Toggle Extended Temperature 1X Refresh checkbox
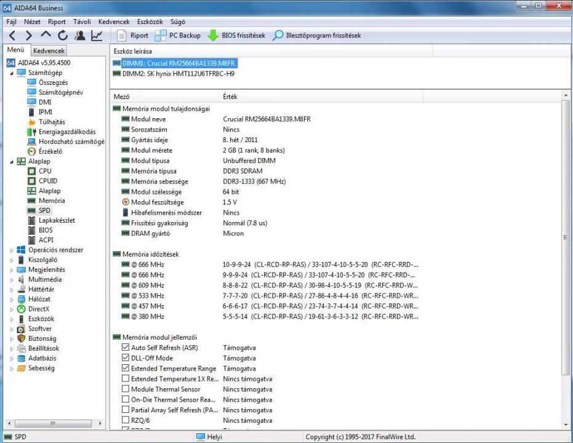The image size is (573, 443). coord(126,378)
